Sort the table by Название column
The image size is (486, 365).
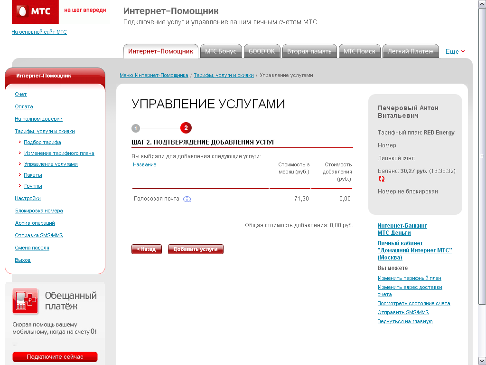tap(144, 164)
